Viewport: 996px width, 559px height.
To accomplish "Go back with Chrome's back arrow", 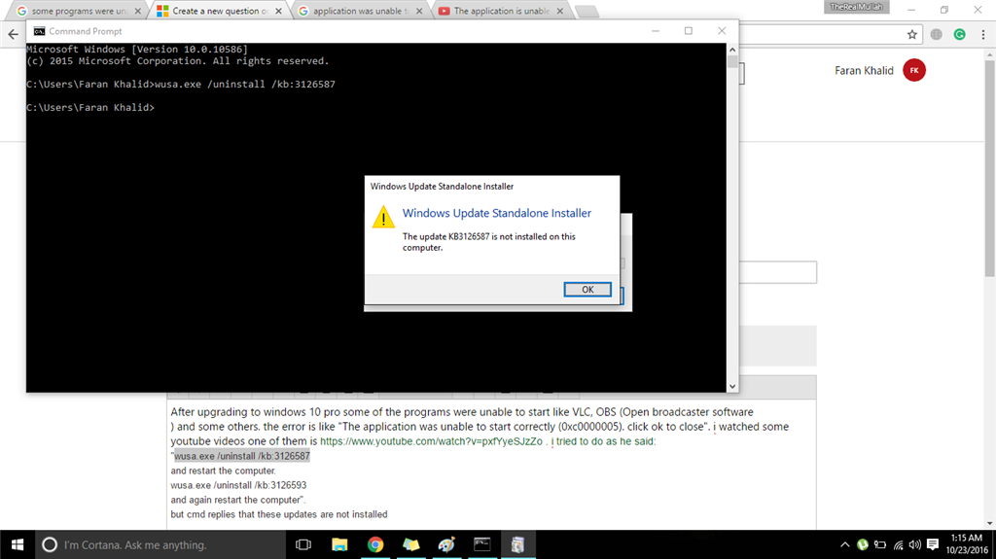I will 14,34.
